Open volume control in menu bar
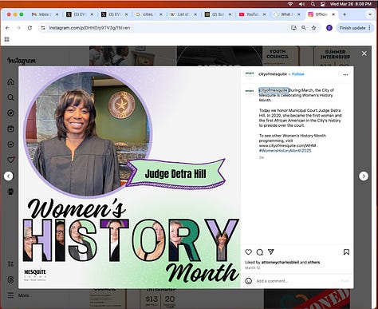The width and height of the screenshot is (378, 309). pos(301,4)
